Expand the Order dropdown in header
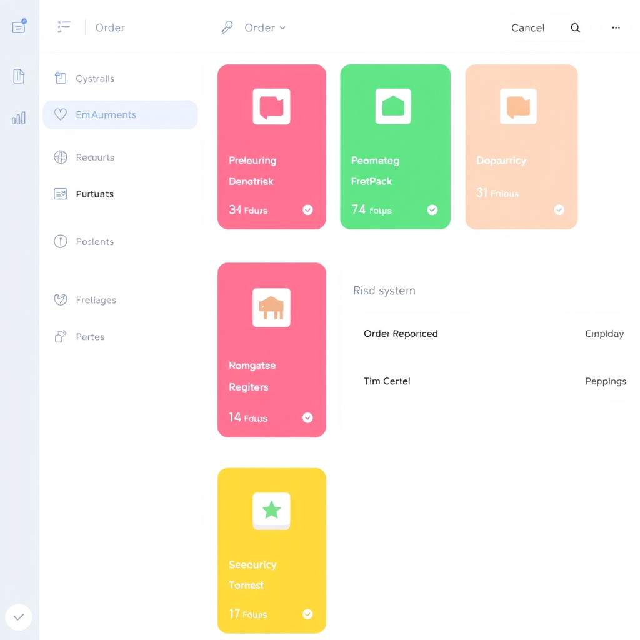This screenshot has width=640, height=640. tap(265, 27)
